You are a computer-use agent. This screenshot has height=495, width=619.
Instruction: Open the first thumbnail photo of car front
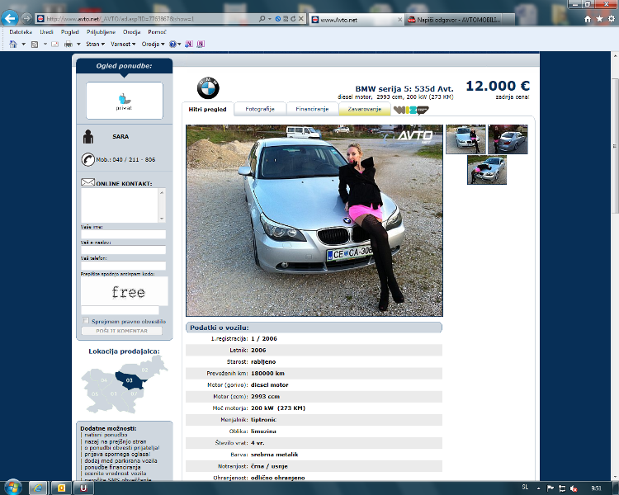coord(465,139)
